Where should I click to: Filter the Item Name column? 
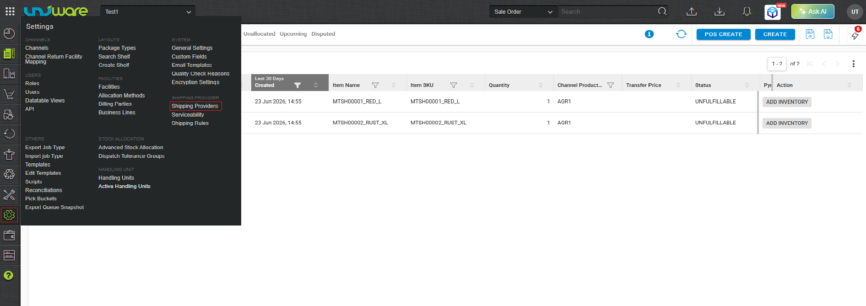pos(375,85)
